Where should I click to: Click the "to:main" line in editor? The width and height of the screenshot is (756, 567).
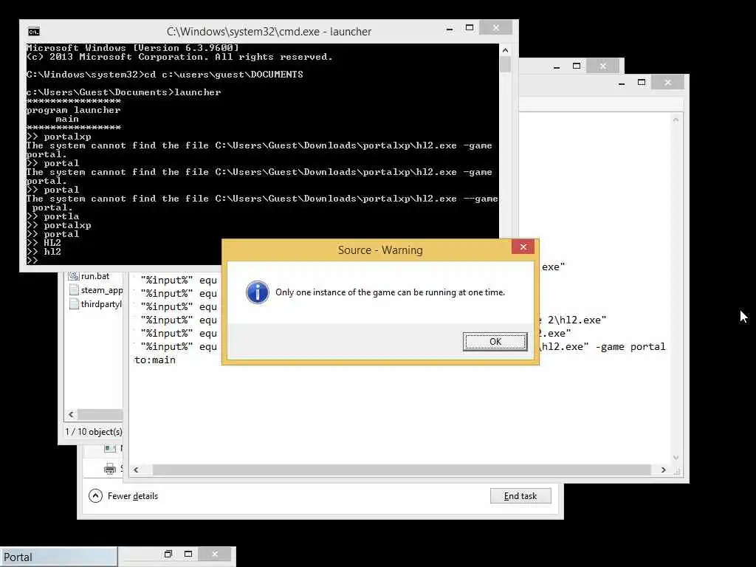(155, 360)
